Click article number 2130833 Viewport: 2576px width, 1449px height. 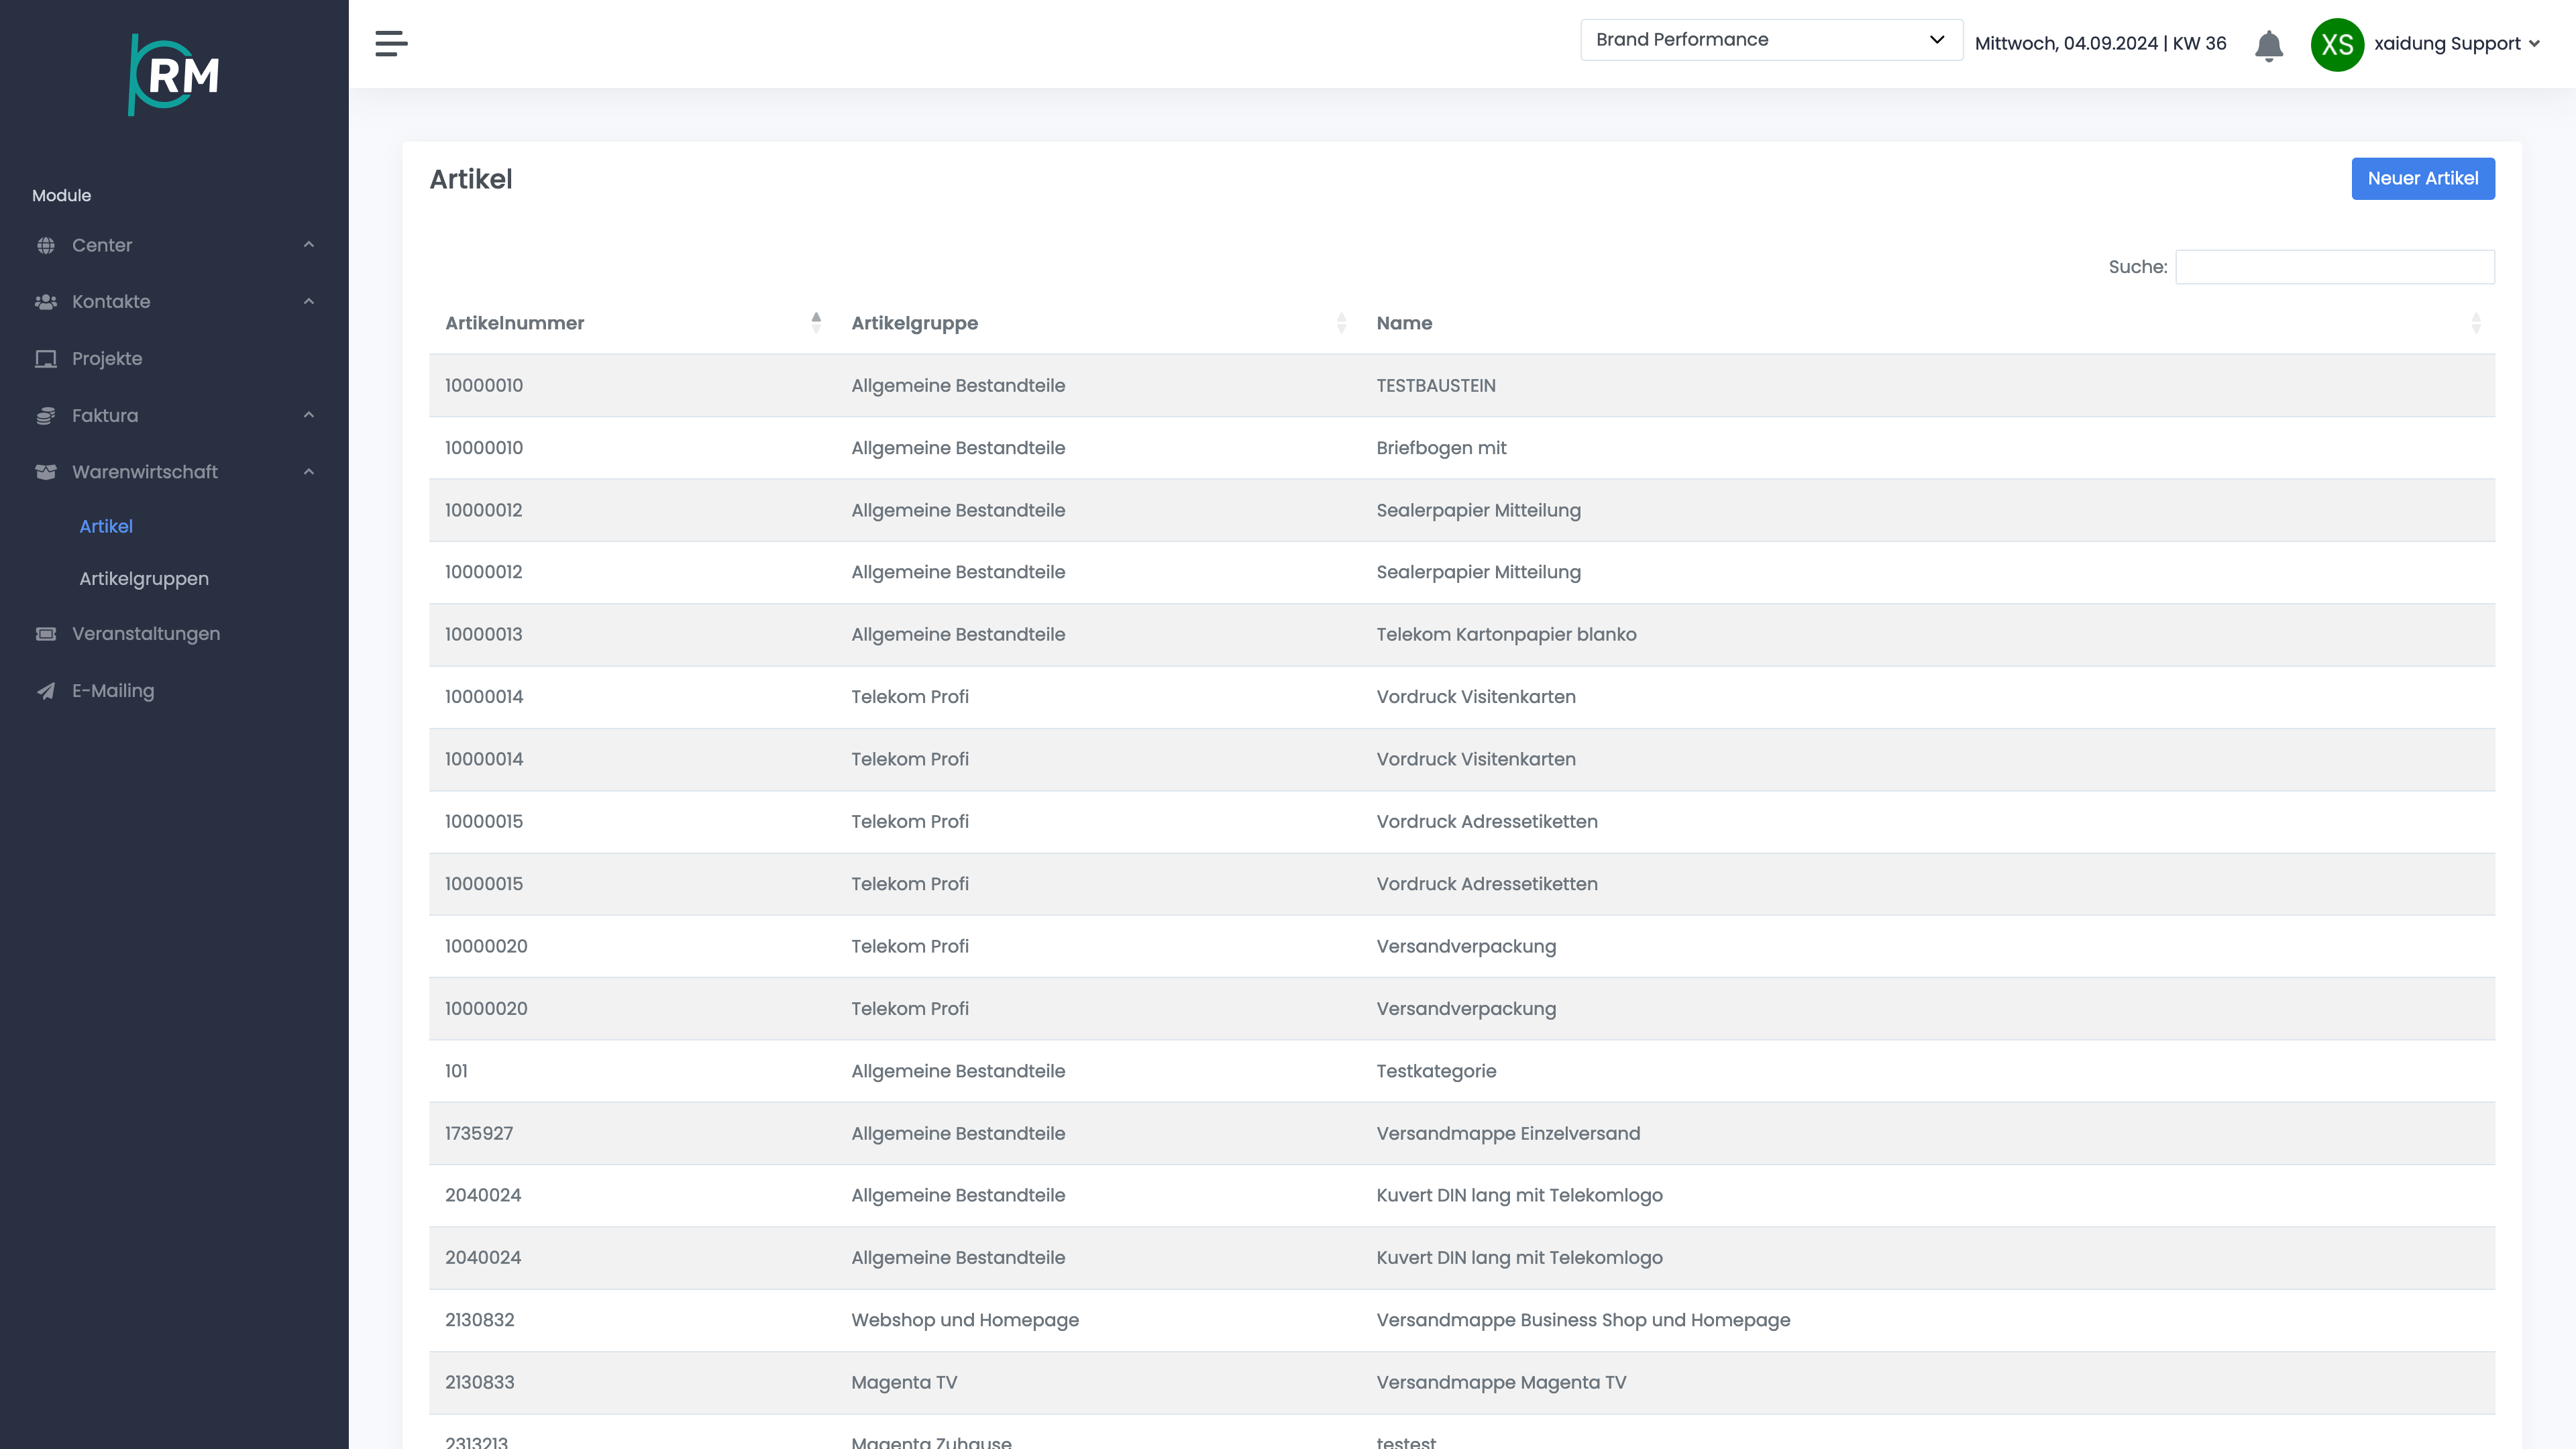pyautogui.click(x=480, y=1383)
